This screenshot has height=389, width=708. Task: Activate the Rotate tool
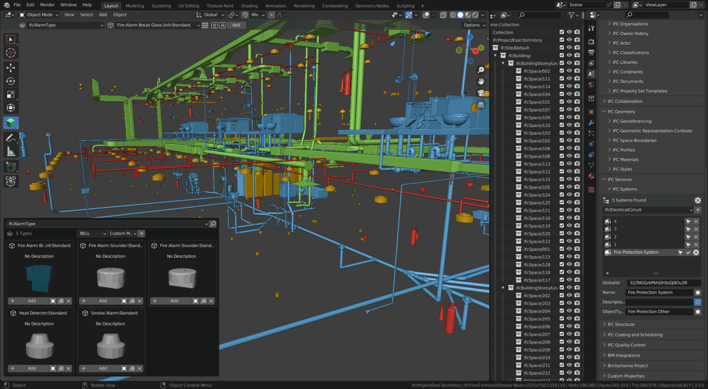[10, 81]
